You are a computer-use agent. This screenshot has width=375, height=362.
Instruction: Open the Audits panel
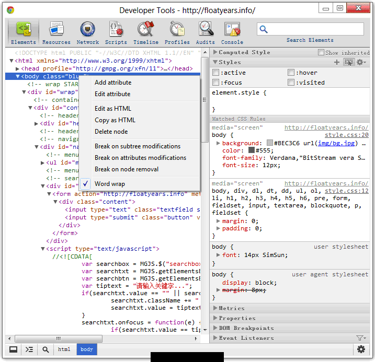206,32
